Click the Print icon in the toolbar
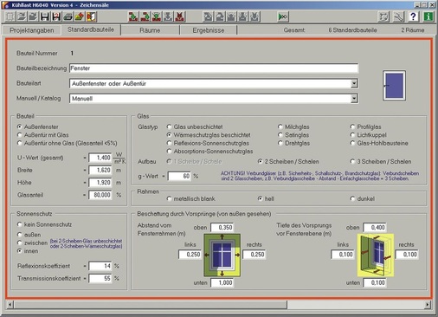Viewport: 438px width, 317px height. coord(68,16)
